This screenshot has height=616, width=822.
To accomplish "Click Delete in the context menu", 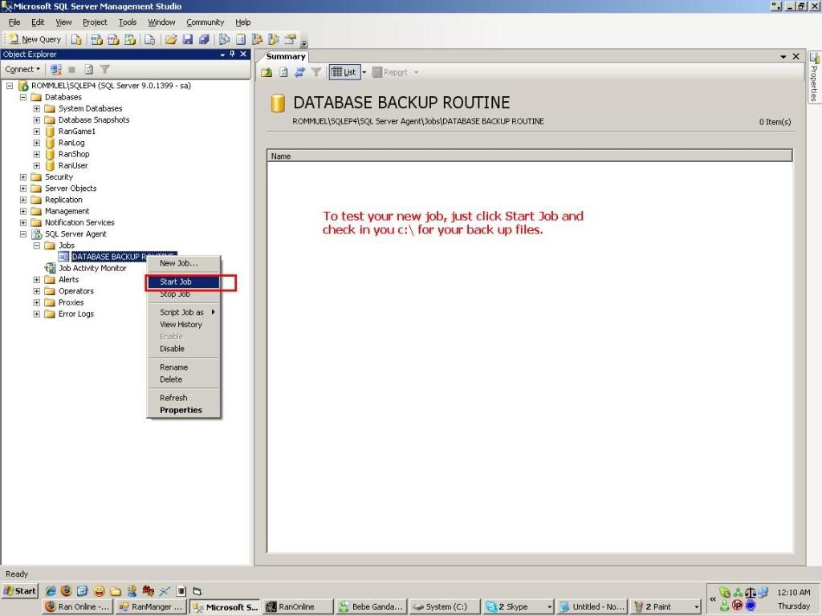I will tap(183, 379).
